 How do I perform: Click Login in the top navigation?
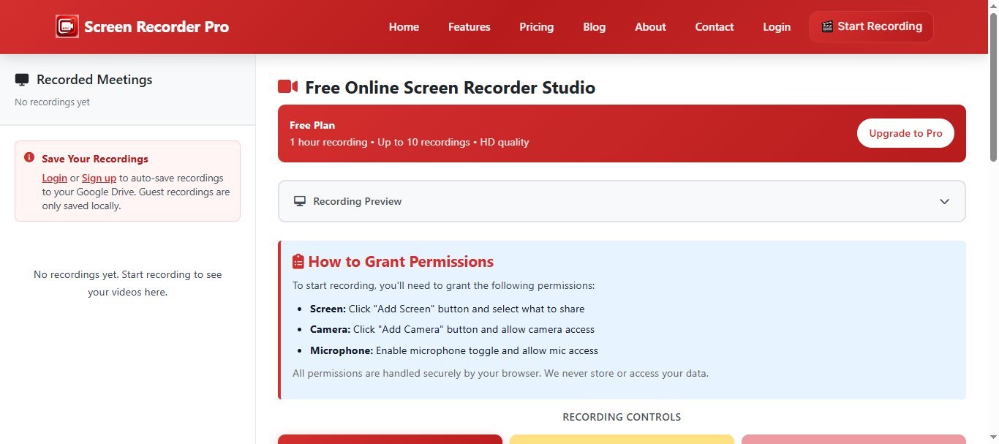(777, 27)
